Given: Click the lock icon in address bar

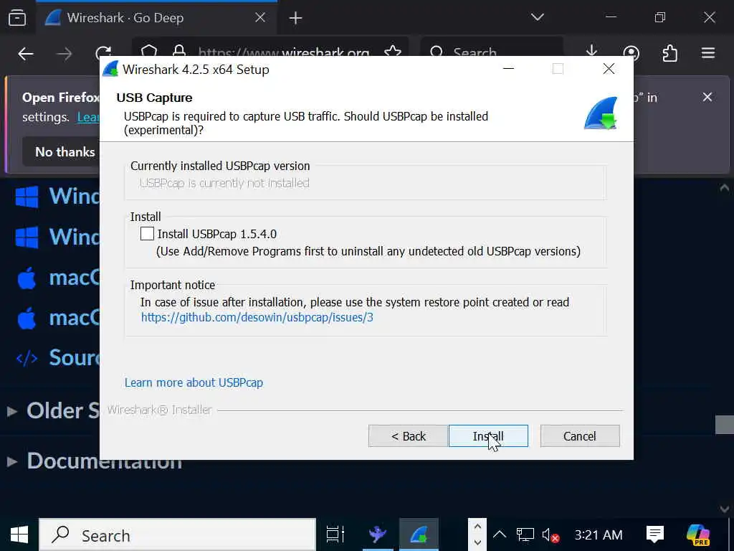Looking at the screenshot, I should (x=178, y=52).
